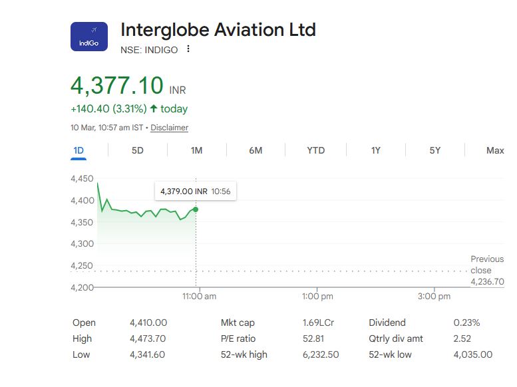Click the green up arrow beside today
This screenshot has height=387, width=517.
click(x=154, y=108)
